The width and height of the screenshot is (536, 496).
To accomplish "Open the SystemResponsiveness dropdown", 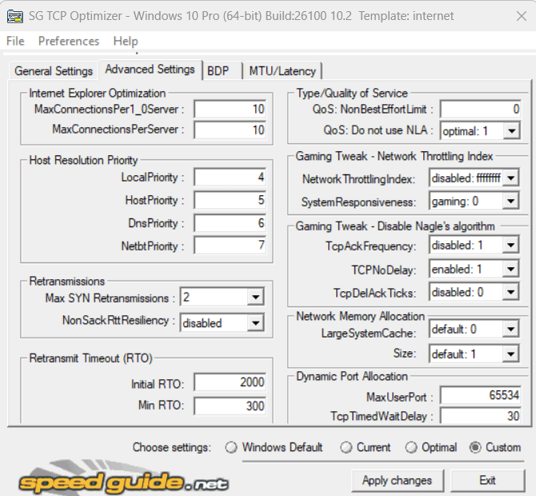I will tap(511, 202).
